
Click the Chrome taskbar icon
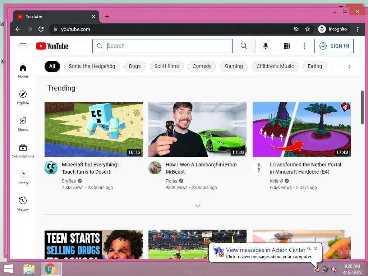[x=50, y=269]
